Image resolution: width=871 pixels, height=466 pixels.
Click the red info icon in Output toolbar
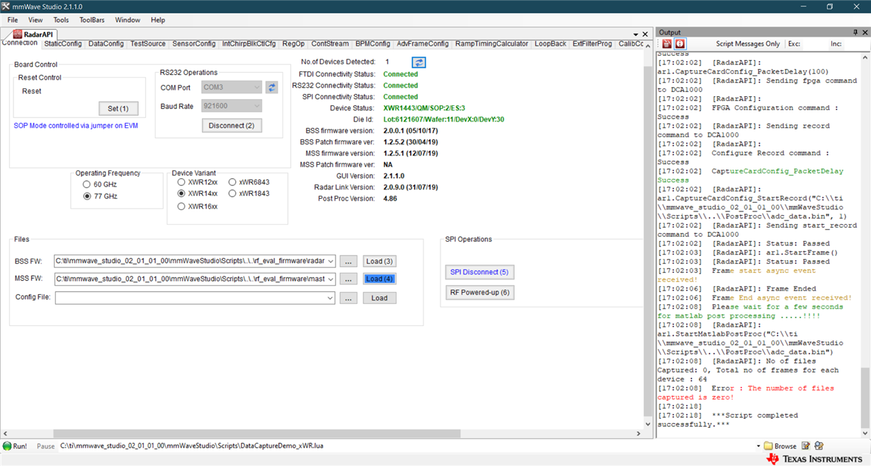(680, 44)
